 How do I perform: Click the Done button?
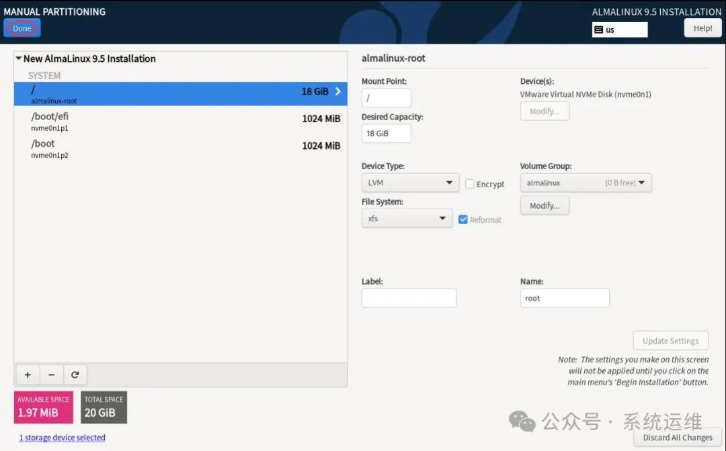pos(22,28)
